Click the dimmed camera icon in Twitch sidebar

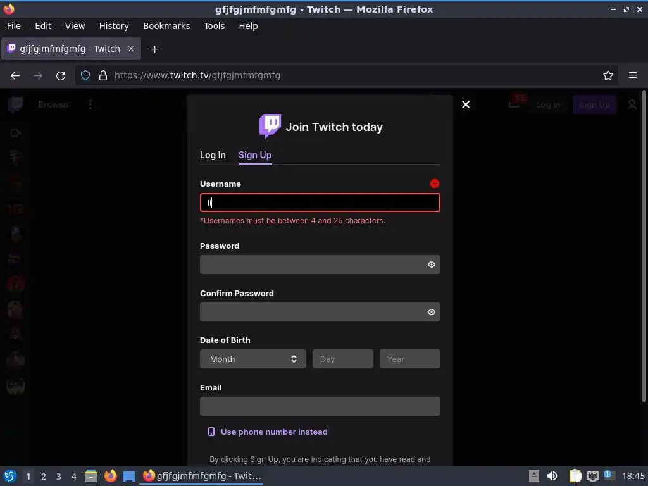(x=16, y=133)
